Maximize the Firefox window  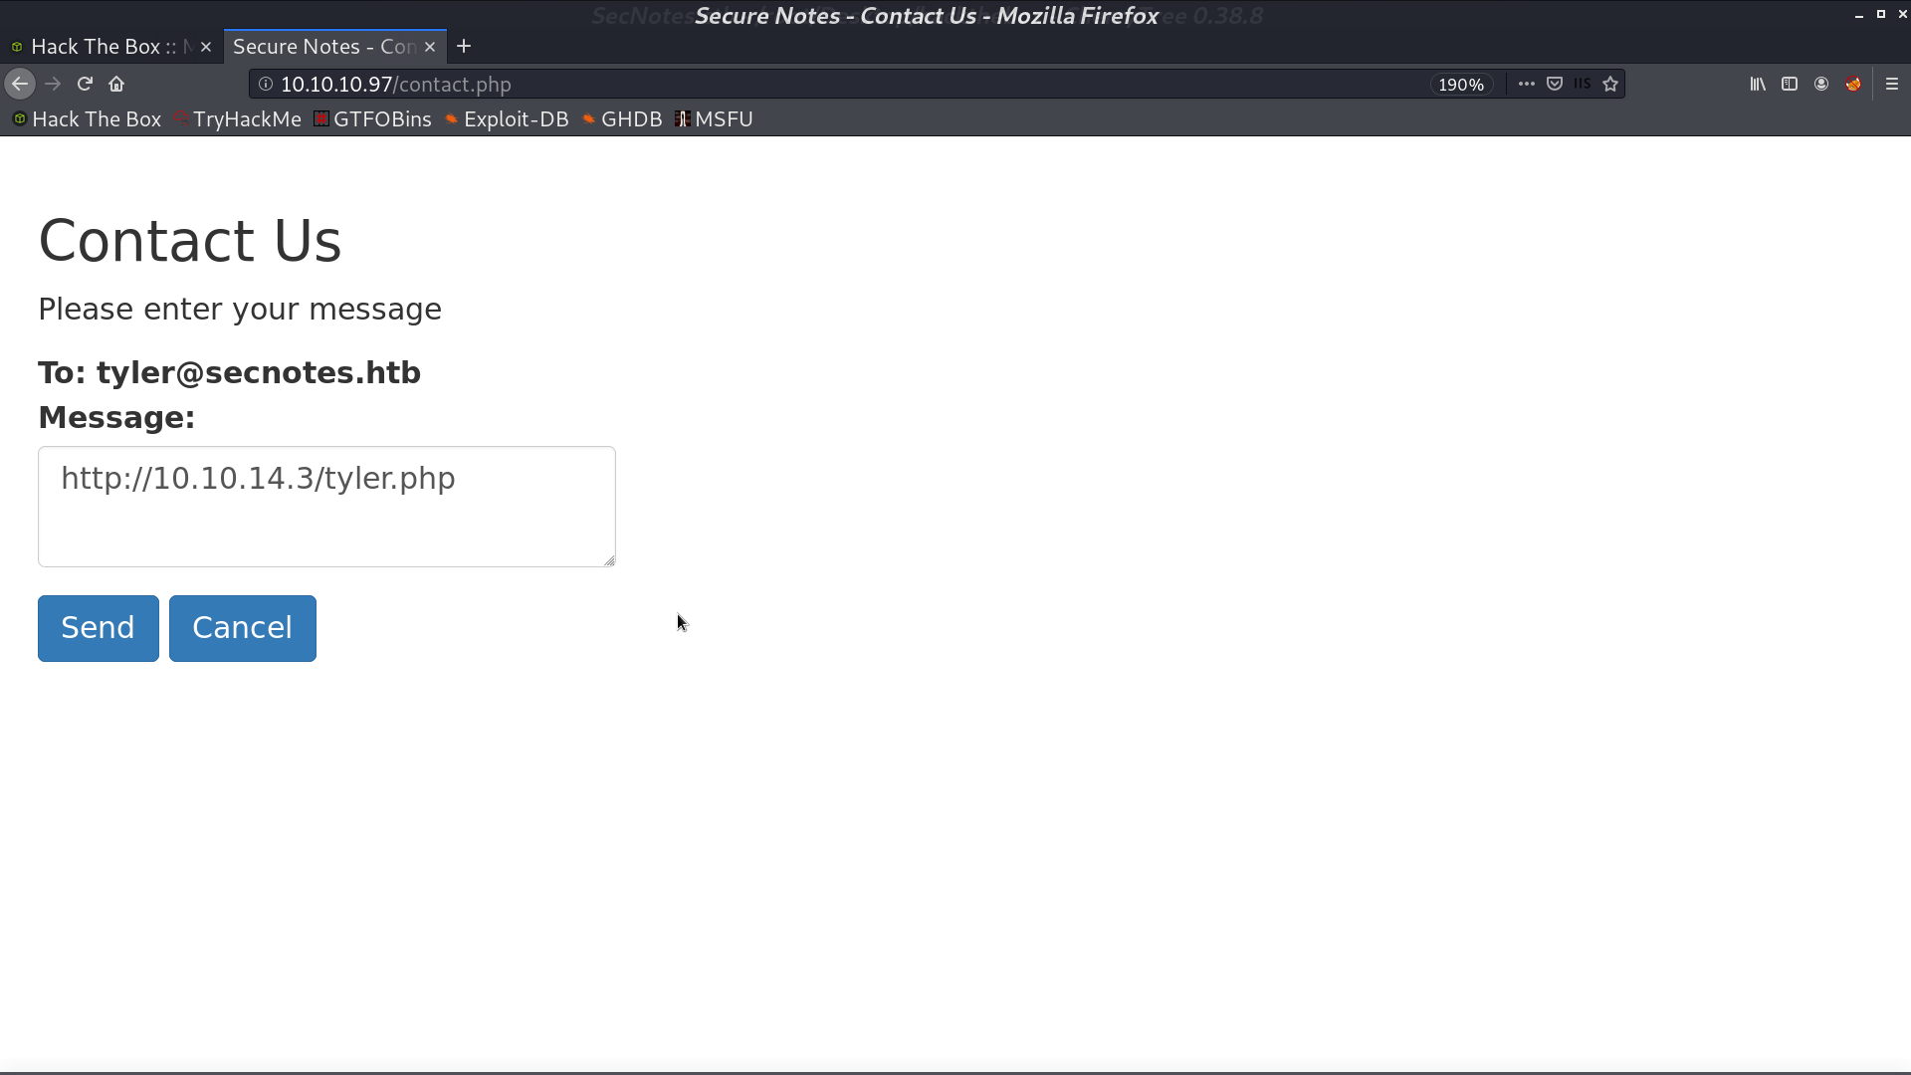click(1881, 15)
